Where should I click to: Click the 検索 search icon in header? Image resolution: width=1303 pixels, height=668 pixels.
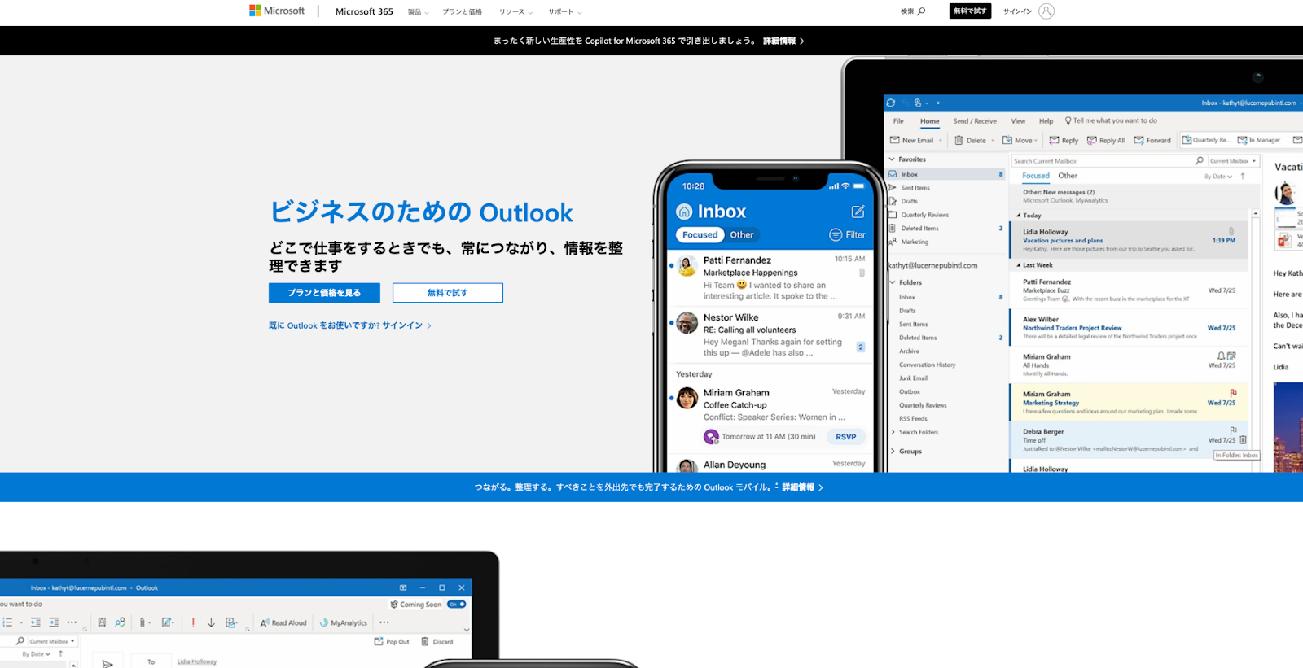pyautogui.click(x=921, y=11)
